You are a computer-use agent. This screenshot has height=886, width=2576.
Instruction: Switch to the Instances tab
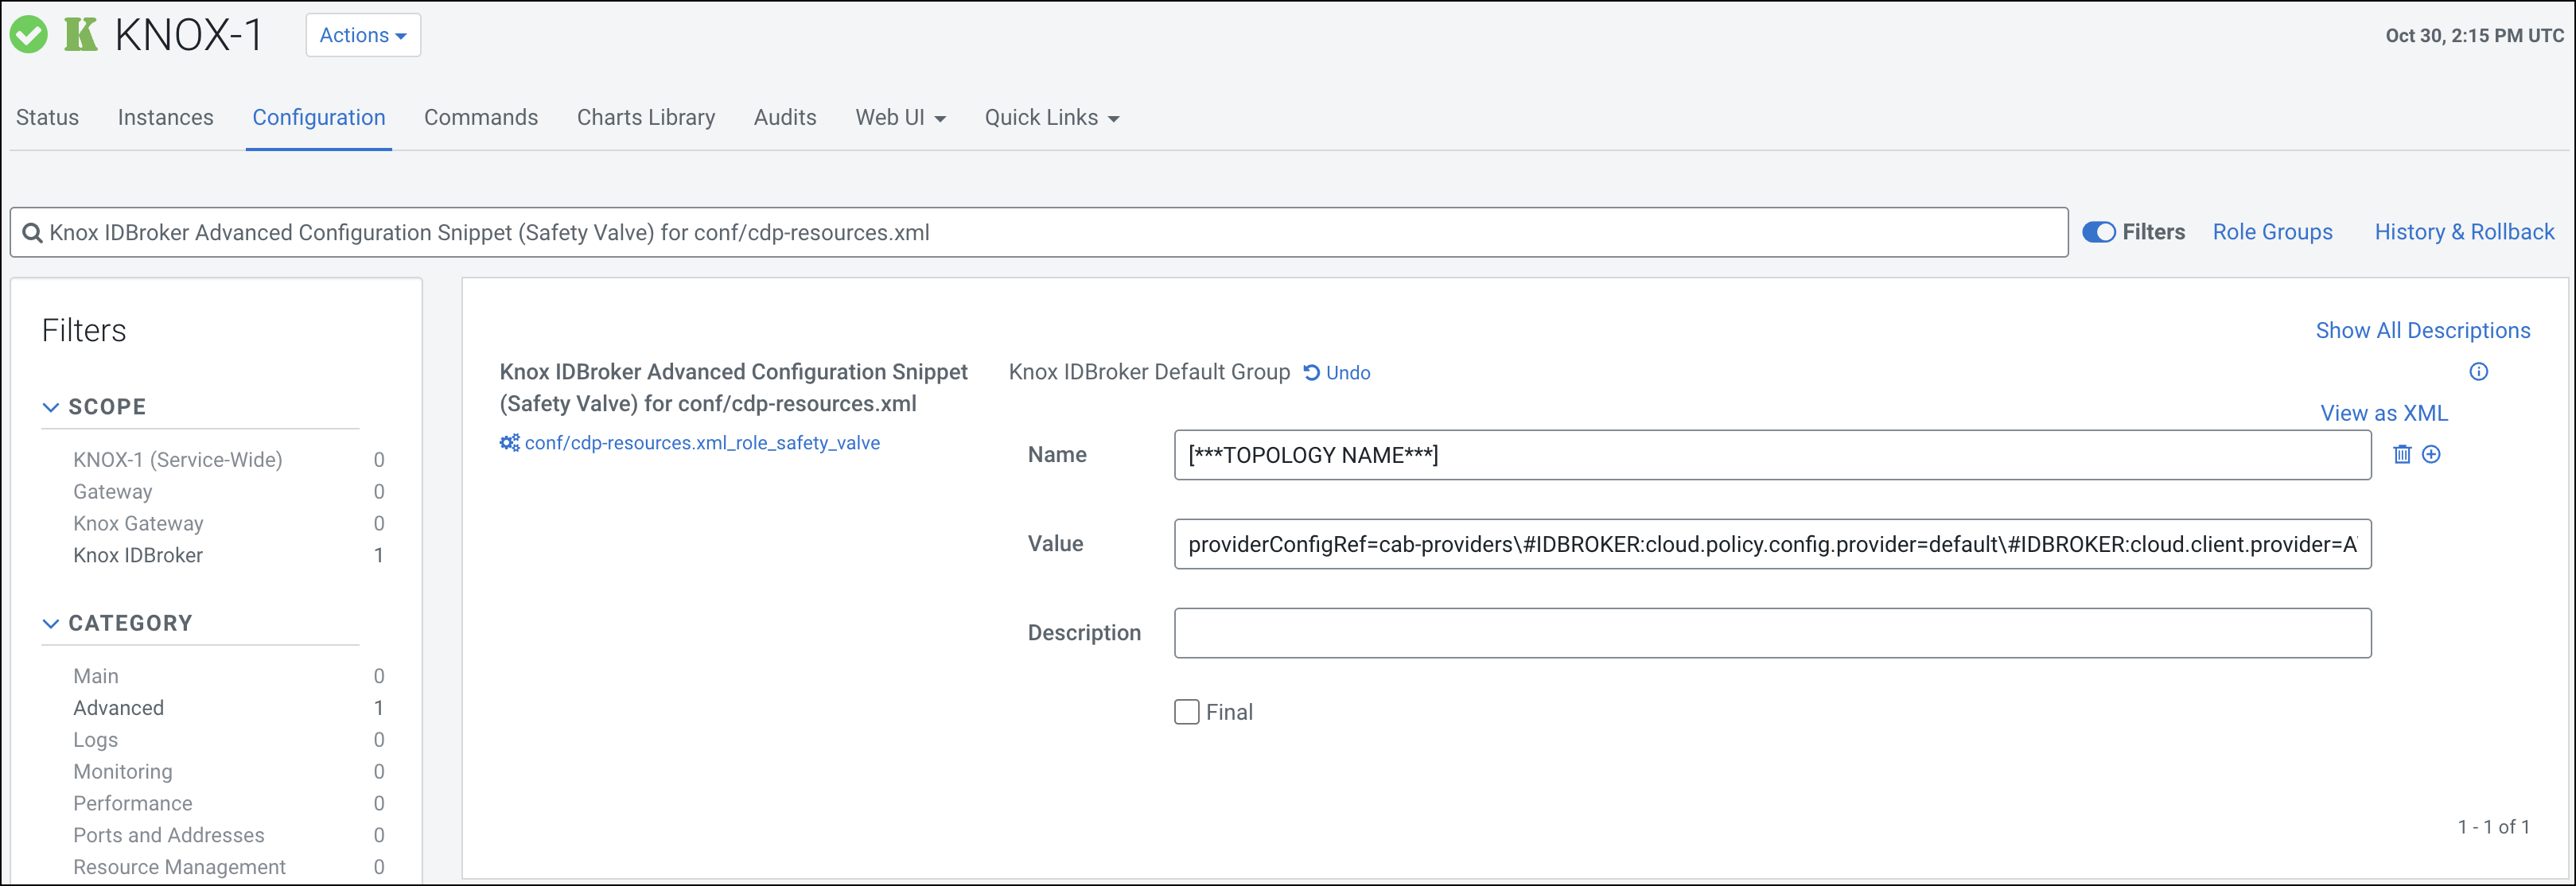165,118
